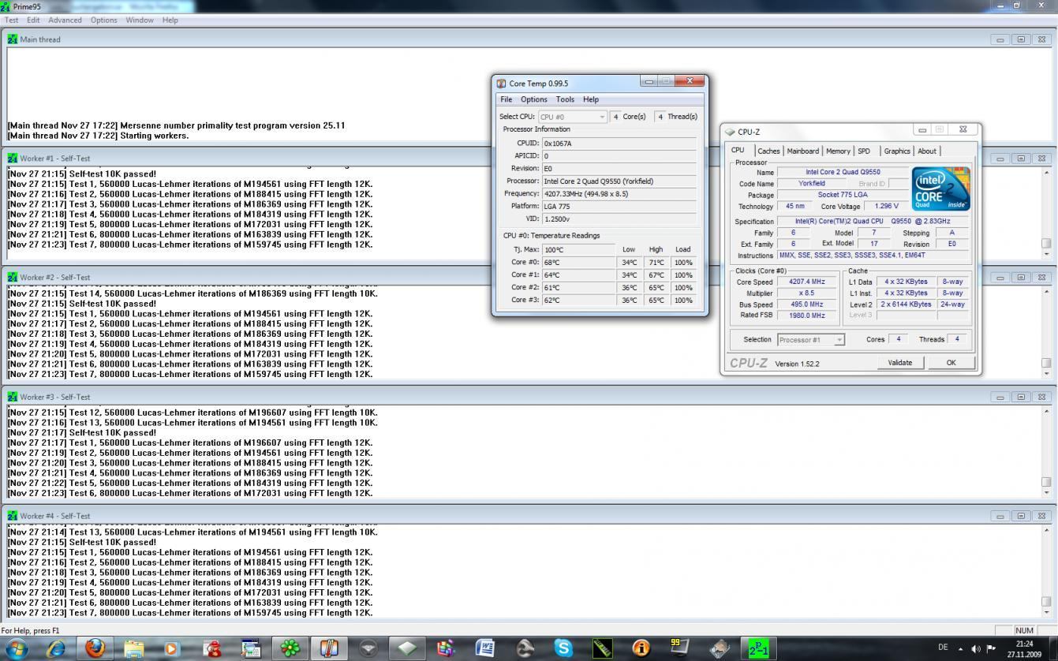Open Prime95 Edit menu

tap(33, 20)
